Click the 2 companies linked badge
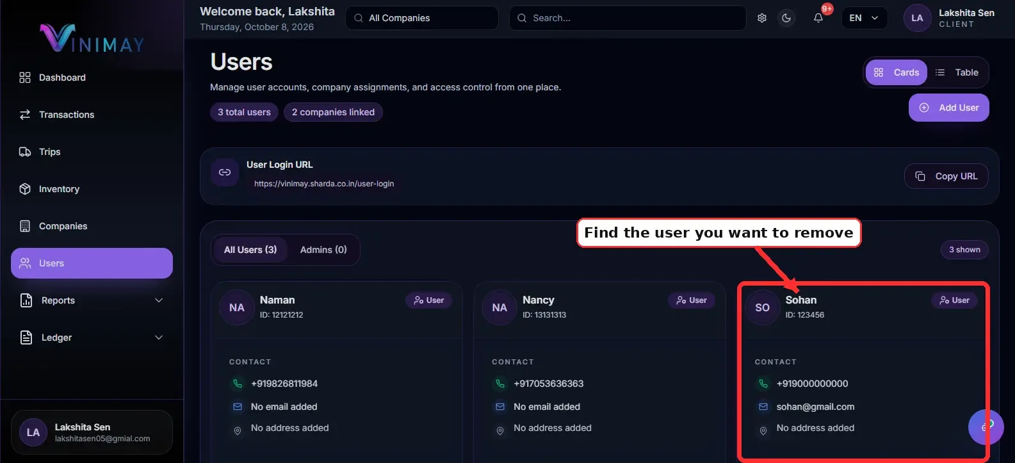This screenshot has height=463, width=1015. tap(333, 112)
